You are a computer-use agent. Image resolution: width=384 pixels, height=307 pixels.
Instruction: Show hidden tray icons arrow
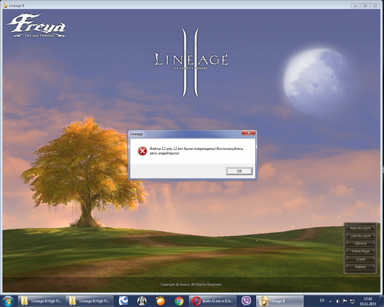coord(330,301)
